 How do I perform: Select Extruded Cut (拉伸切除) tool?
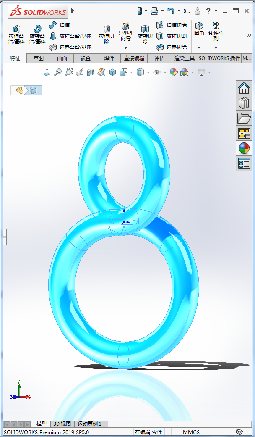tap(107, 34)
